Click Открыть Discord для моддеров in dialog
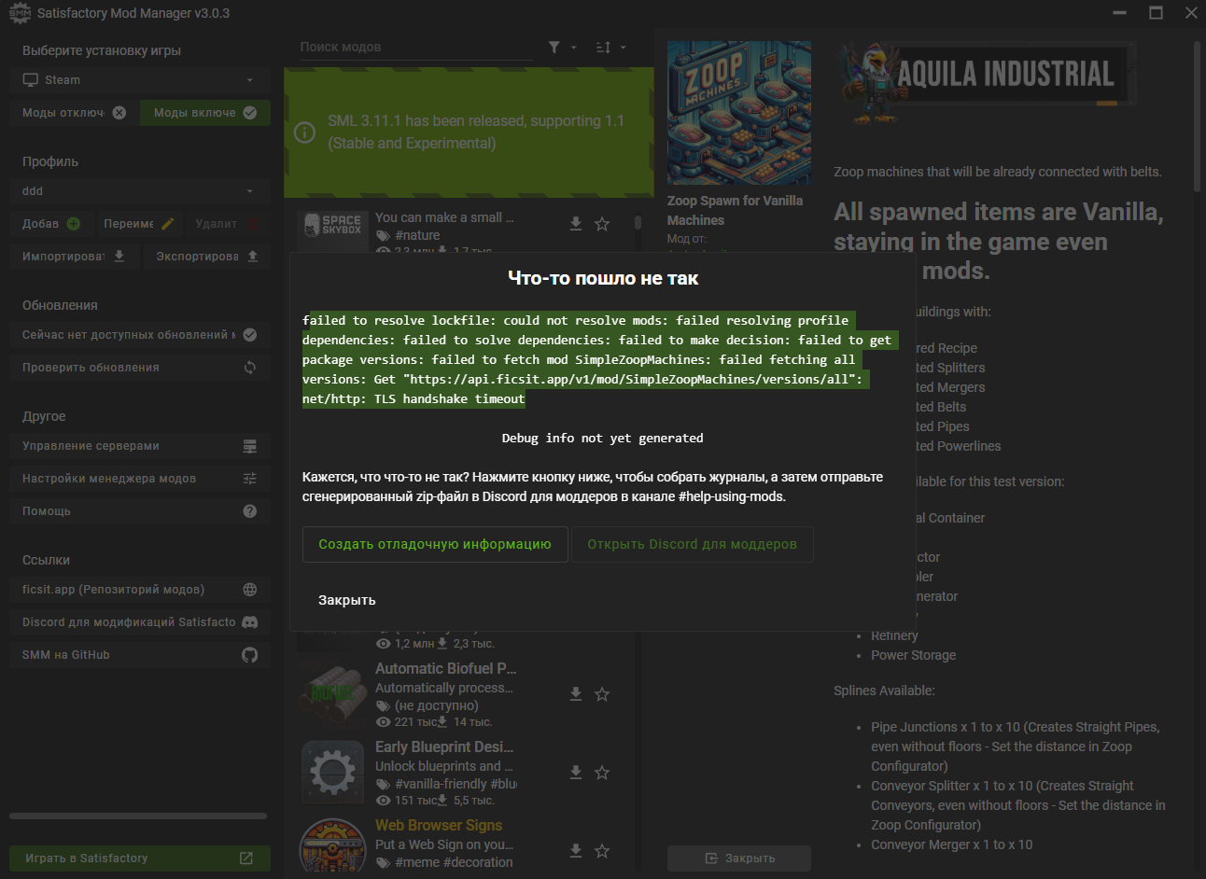 (x=693, y=545)
